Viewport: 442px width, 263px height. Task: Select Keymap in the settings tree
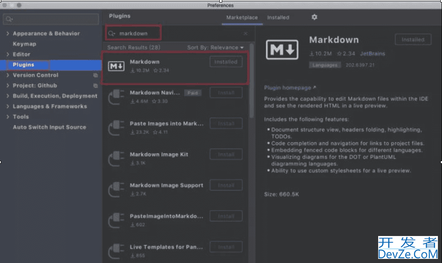point(25,44)
